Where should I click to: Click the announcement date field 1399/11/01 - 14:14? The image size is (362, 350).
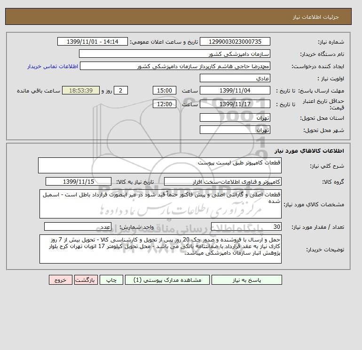pyautogui.click(x=92, y=41)
